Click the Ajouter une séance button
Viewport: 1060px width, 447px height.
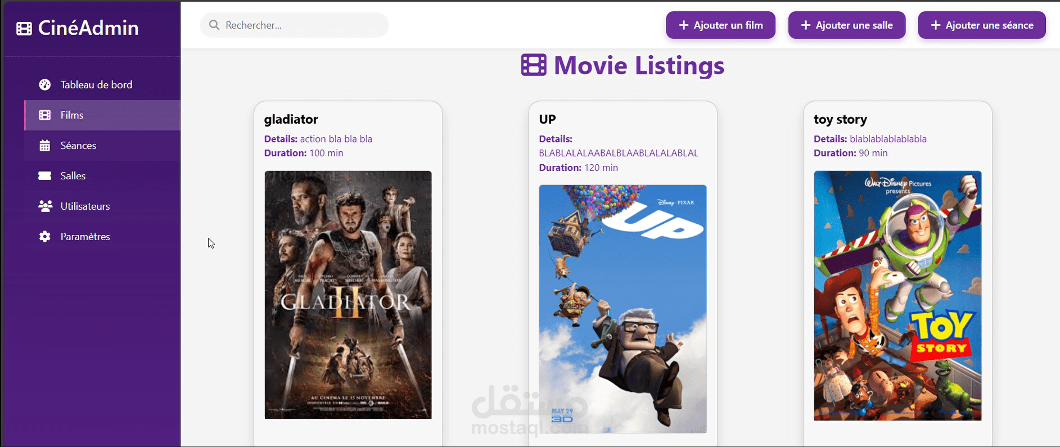coord(982,25)
